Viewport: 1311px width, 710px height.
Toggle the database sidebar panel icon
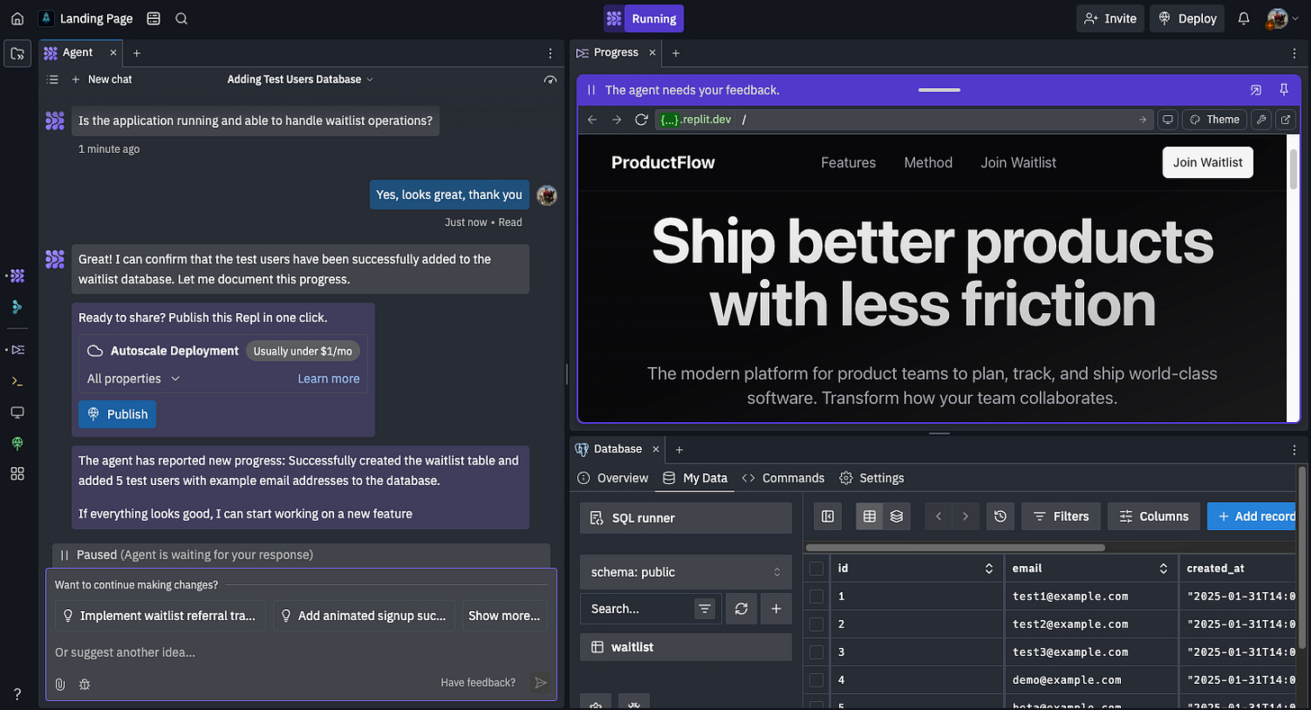click(827, 517)
